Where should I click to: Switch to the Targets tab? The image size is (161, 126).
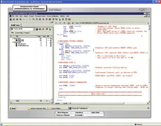[26, 33]
